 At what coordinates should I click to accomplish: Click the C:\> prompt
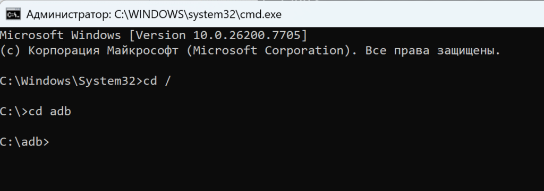(x=14, y=112)
